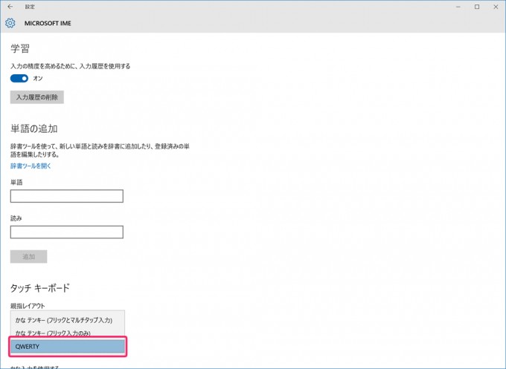Click the settings gear icon beside MICROSOFT IME
This screenshot has width=506, height=369.
point(10,23)
